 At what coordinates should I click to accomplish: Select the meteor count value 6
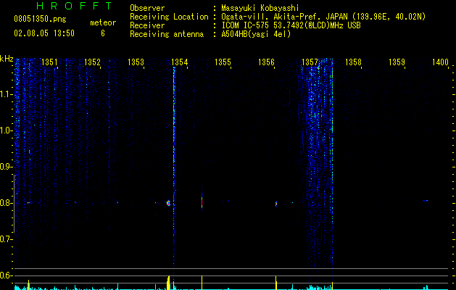[x=103, y=33]
